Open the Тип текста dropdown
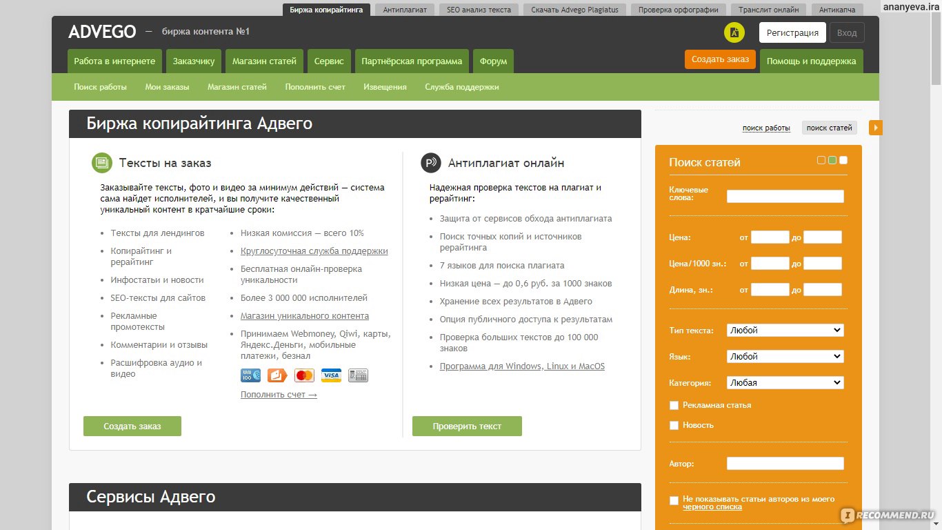 point(785,331)
